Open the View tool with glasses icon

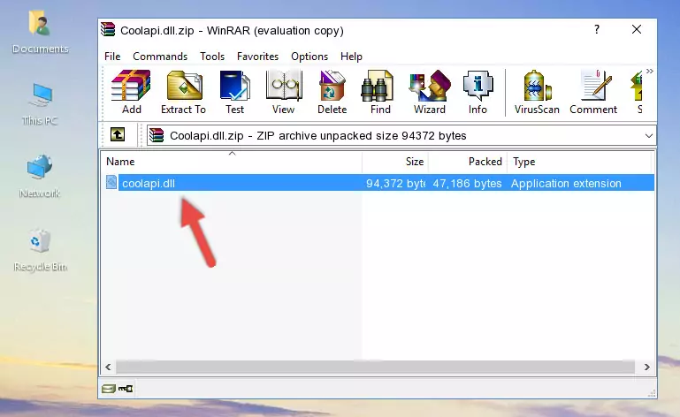[284, 92]
